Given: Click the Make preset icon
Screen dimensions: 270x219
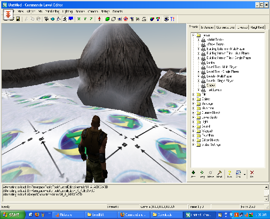Looking at the screenshot, I should click(210, 172).
